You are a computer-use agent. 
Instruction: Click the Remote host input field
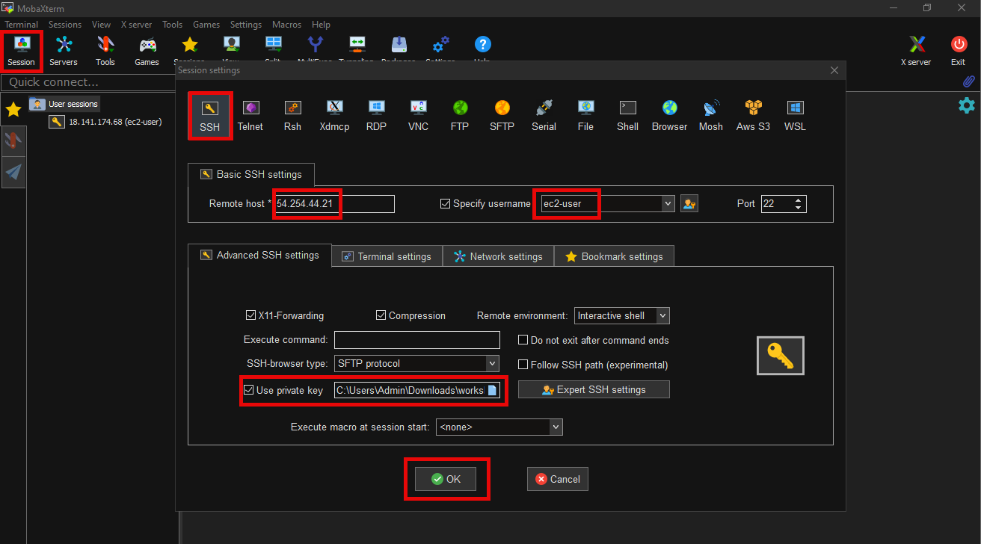click(334, 203)
